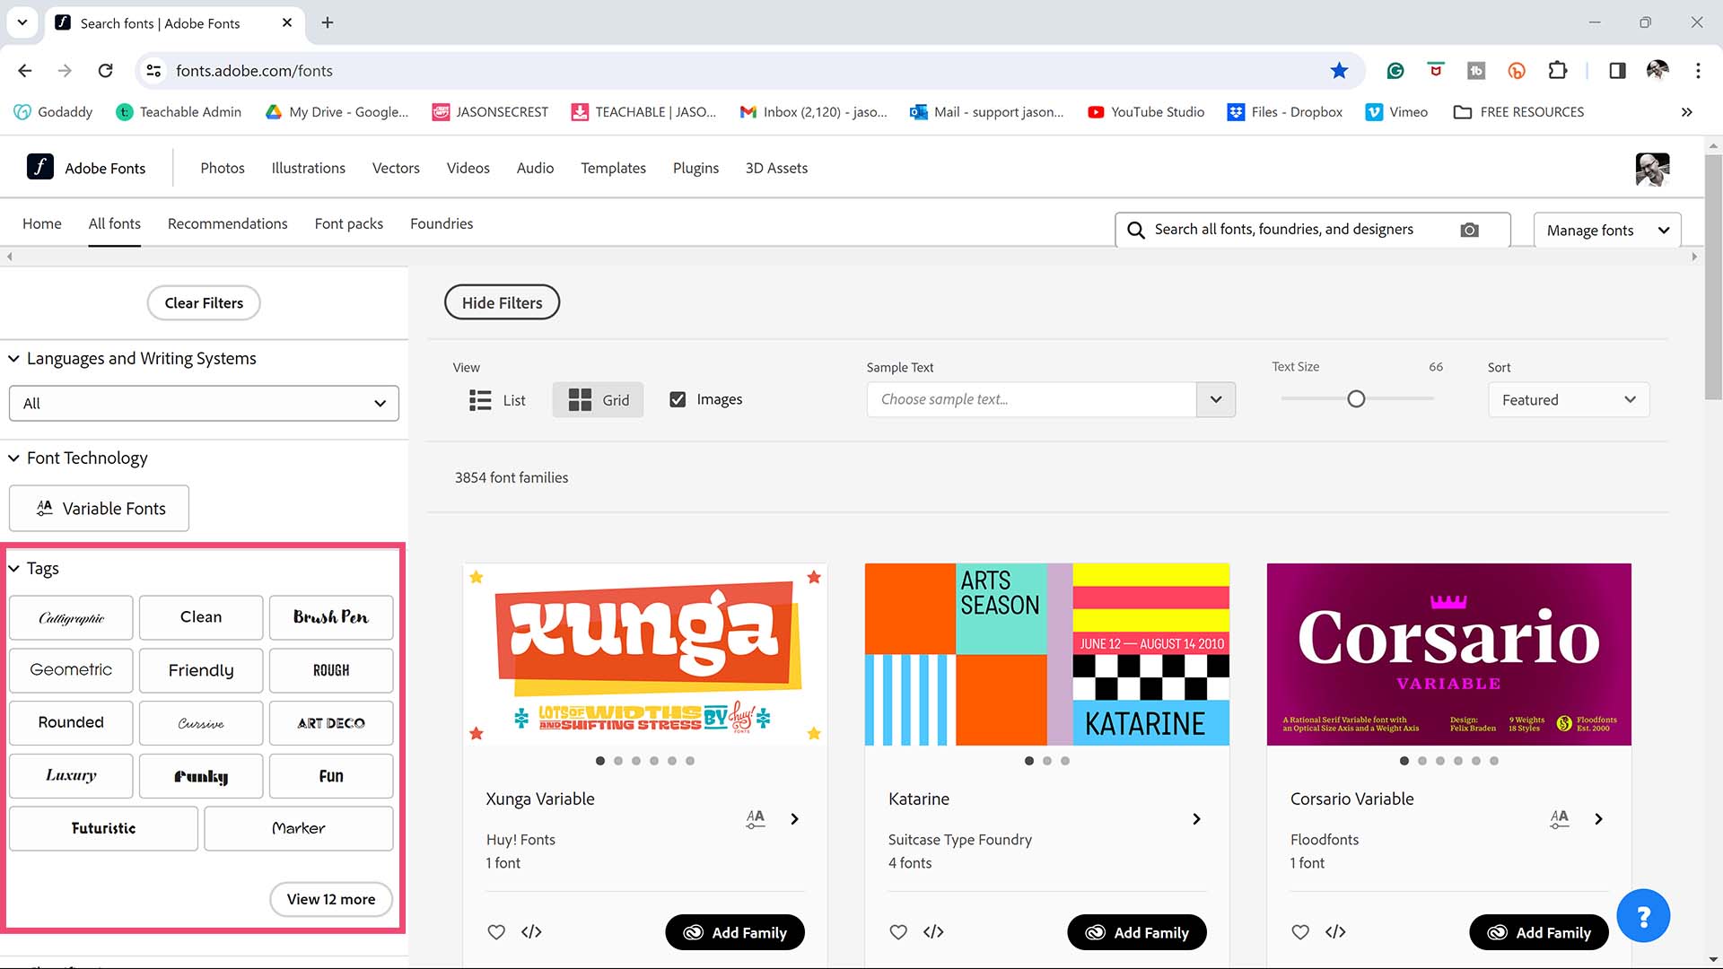Open Xunga Variable family details arrow
The width and height of the screenshot is (1723, 969).
point(794,819)
